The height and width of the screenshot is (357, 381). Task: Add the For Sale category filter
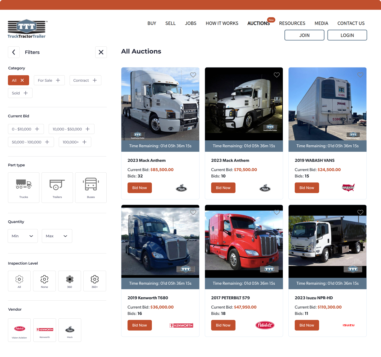[x=49, y=80]
